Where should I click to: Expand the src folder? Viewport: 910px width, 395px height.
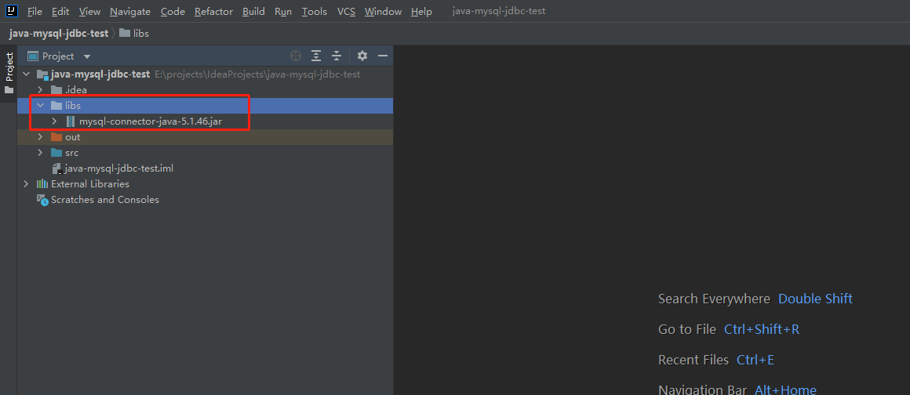(x=40, y=153)
